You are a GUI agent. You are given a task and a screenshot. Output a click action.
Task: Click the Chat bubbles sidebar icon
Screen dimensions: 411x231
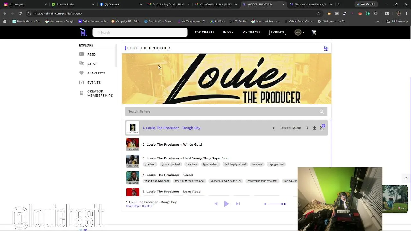coord(82,64)
